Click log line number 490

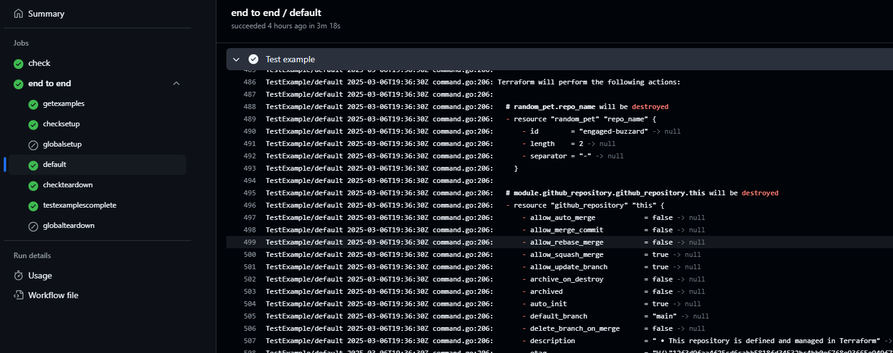coord(250,131)
